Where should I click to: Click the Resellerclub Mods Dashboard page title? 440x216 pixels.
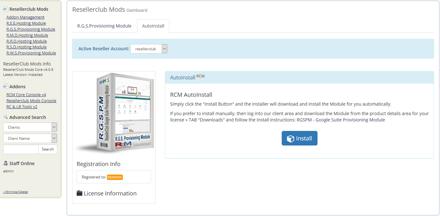pyautogui.click(x=110, y=9)
